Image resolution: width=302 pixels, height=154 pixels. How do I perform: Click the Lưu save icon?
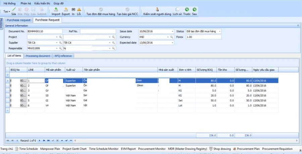click(33, 9)
